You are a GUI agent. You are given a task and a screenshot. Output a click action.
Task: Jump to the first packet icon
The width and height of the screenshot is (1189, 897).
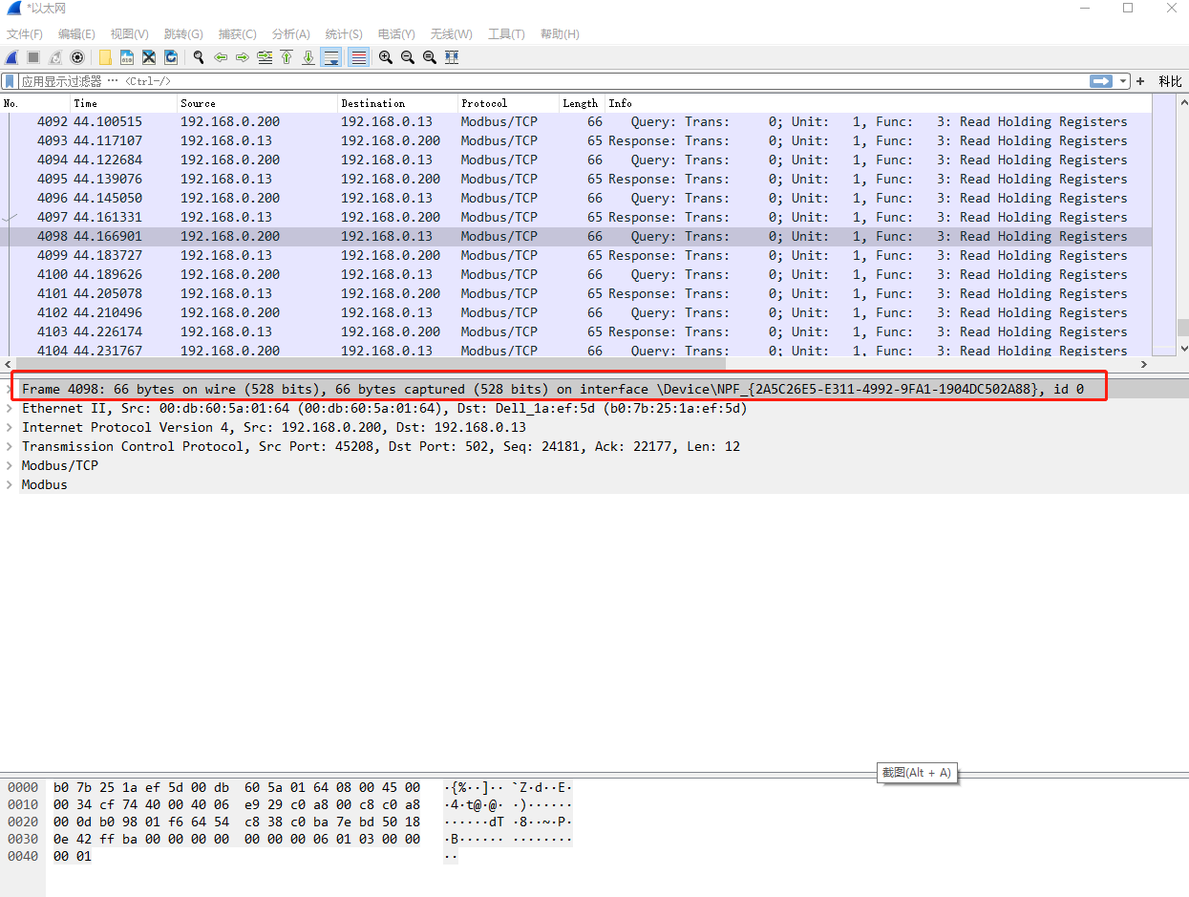pyautogui.click(x=287, y=57)
